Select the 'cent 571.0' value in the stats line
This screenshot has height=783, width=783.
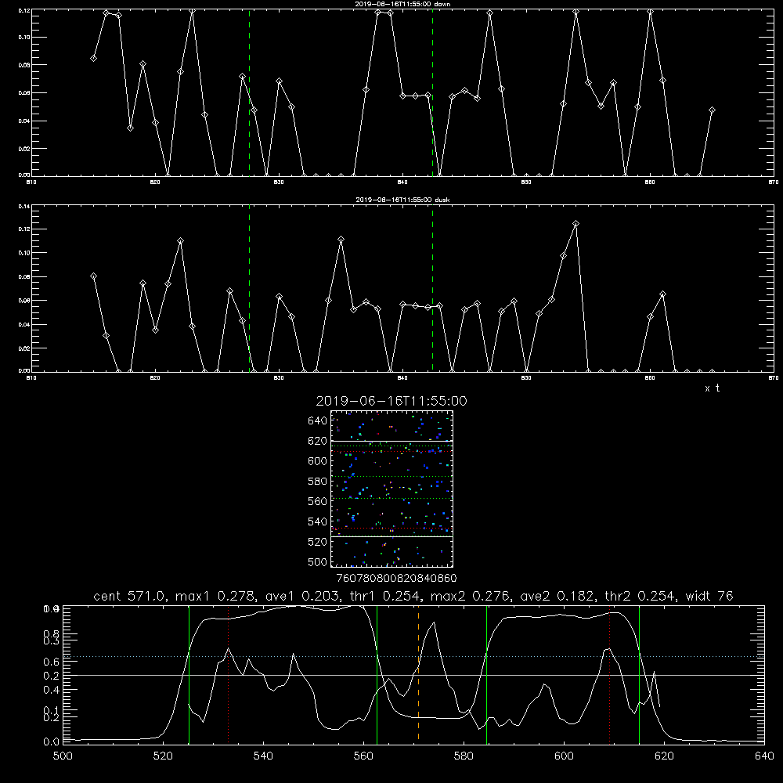click(x=129, y=596)
